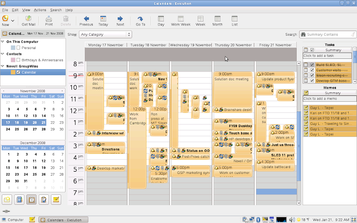Open the Tasks component switcher button
Screen dimensions: 357x223
[44, 199]
